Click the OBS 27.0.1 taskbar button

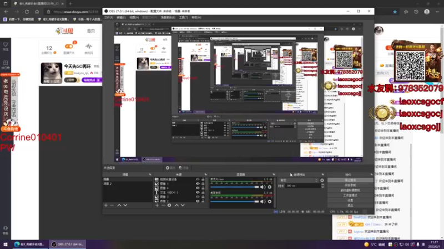click(67, 244)
